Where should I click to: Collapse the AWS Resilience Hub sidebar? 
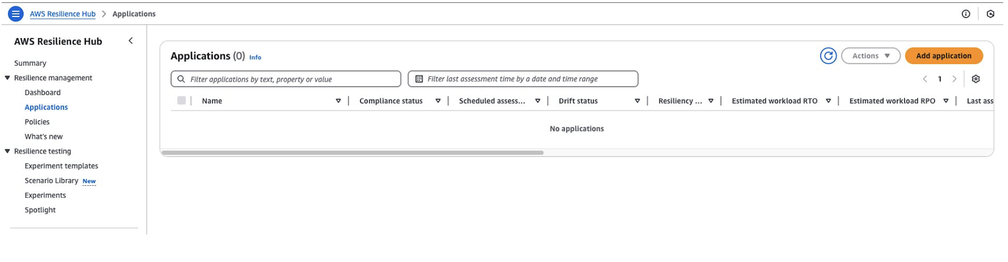pyautogui.click(x=131, y=40)
